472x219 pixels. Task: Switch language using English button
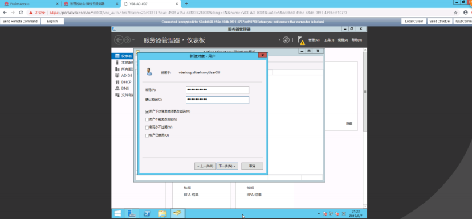(x=52, y=21)
